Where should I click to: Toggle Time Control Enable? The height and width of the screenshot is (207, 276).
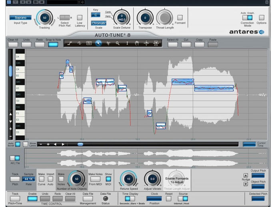pos(32,199)
